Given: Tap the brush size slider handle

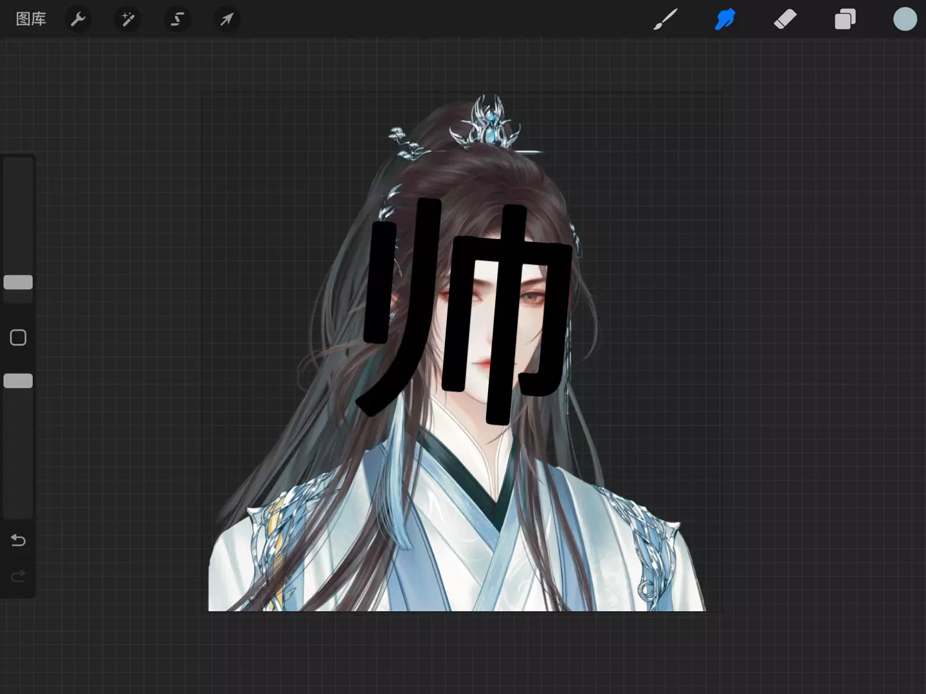Looking at the screenshot, I should pos(18,282).
